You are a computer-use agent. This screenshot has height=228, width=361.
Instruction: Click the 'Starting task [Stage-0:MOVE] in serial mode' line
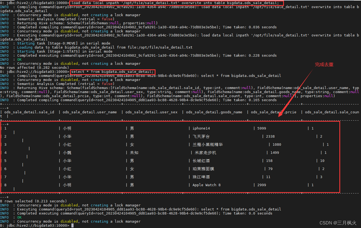coord(64,43)
